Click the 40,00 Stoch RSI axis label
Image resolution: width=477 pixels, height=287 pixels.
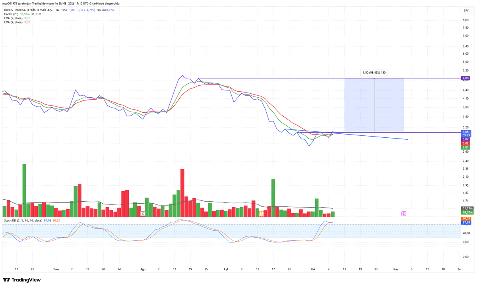point(465,233)
